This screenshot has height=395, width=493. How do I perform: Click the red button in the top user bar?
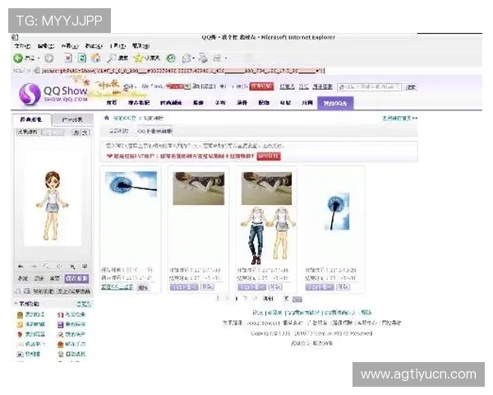261,86
